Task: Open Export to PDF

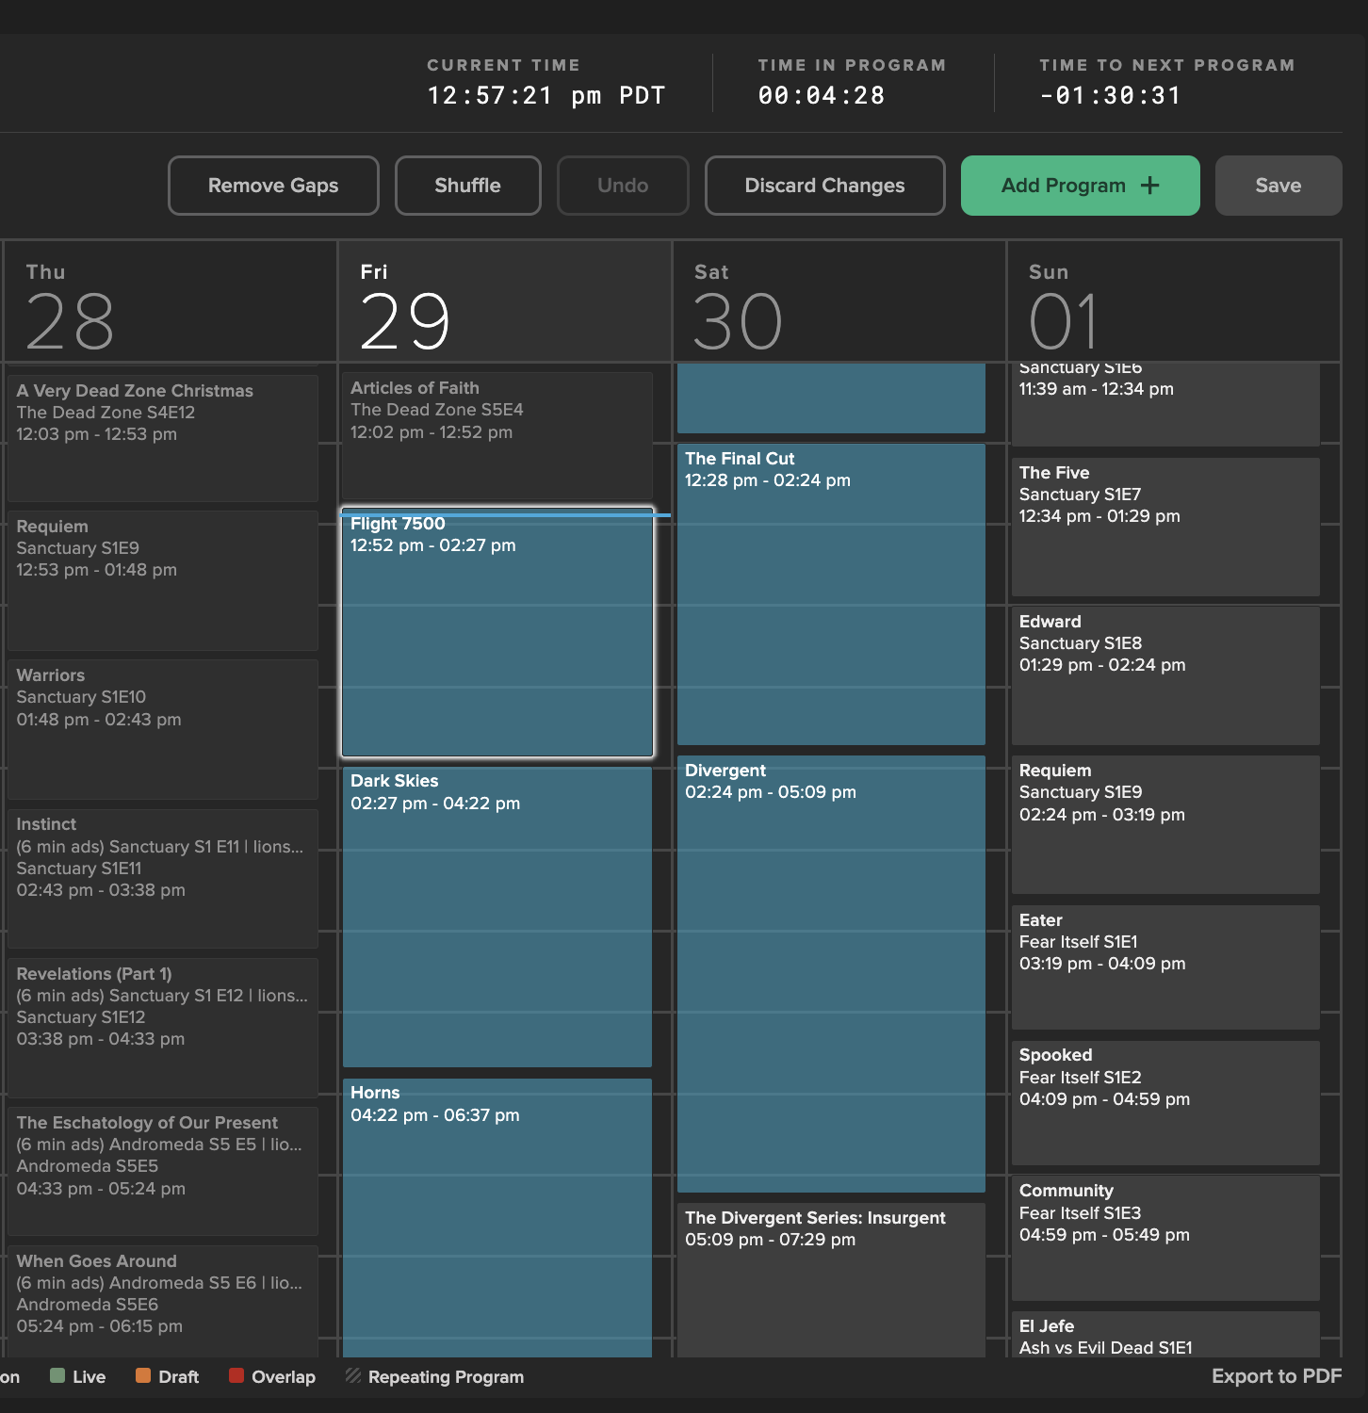Action: pyautogui.click(x=1277, y=1376)
